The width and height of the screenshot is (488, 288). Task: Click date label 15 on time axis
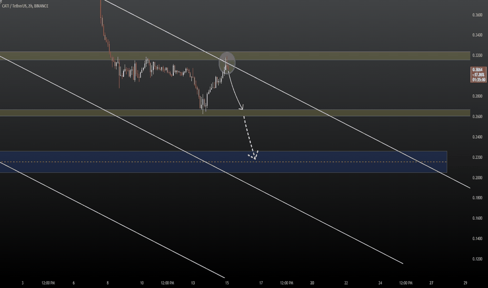point(227,283)
